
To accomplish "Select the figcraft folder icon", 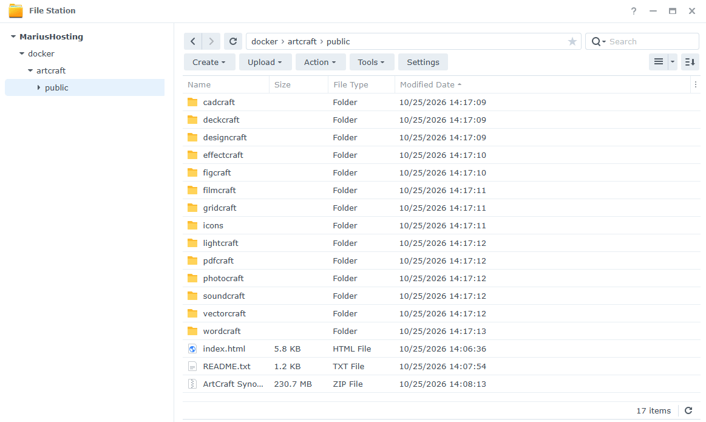I will pos(192,172).
